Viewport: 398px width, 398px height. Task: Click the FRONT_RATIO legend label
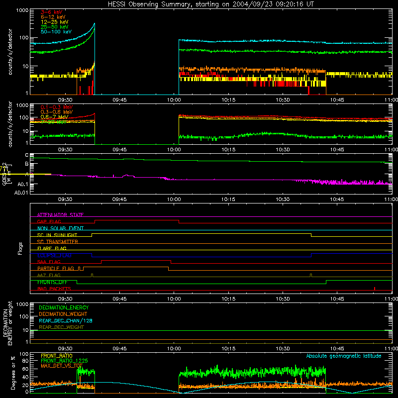(x=57, y=356)
